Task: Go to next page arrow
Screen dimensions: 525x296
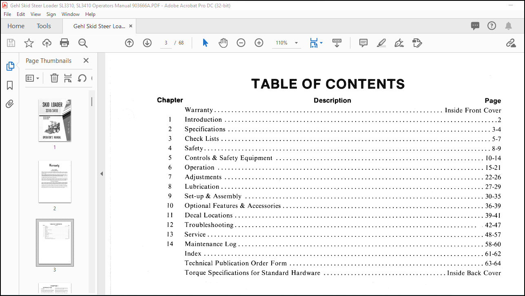Action: click(x=147, y=43)
